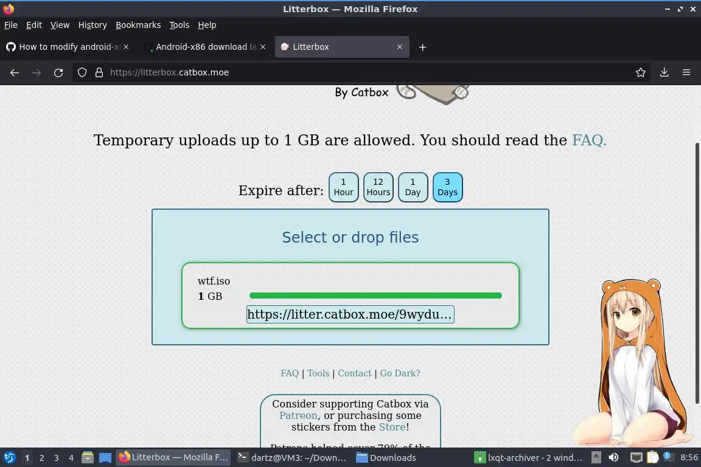This screenshot has width=701, height=467.
Task: Bookmark this page with the star
Action: pos(641,72)
